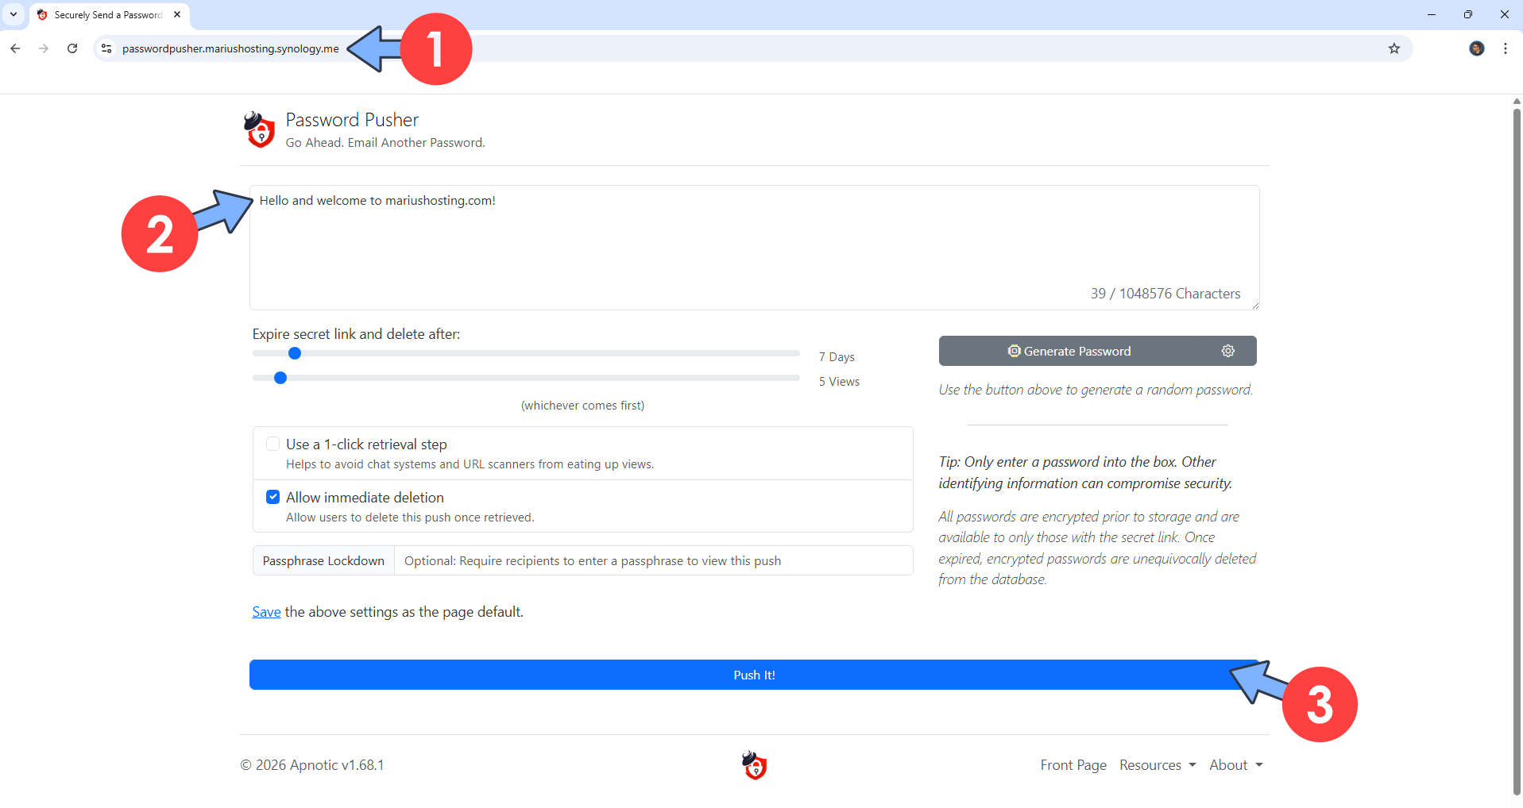Screen dimensions: 1523x808
Task: Open site information icon in address bar
Action: point(106,48)
